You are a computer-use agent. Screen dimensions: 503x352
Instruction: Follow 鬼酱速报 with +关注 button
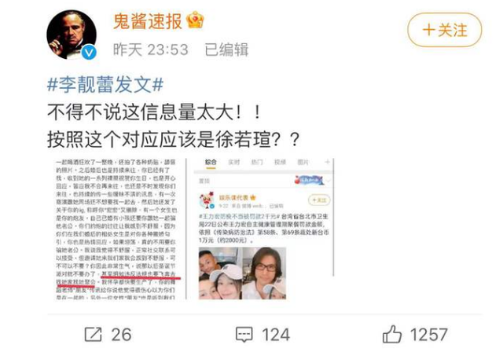tap(444, 30)
